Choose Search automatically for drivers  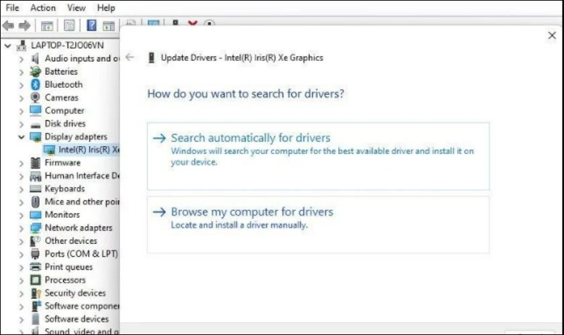click(x=318, y=156)
